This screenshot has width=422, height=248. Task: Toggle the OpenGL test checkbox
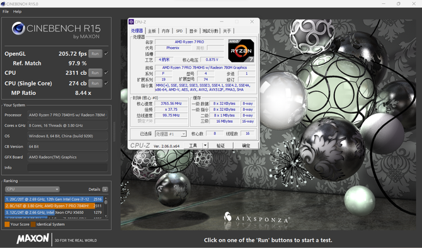tap(106, 54)
